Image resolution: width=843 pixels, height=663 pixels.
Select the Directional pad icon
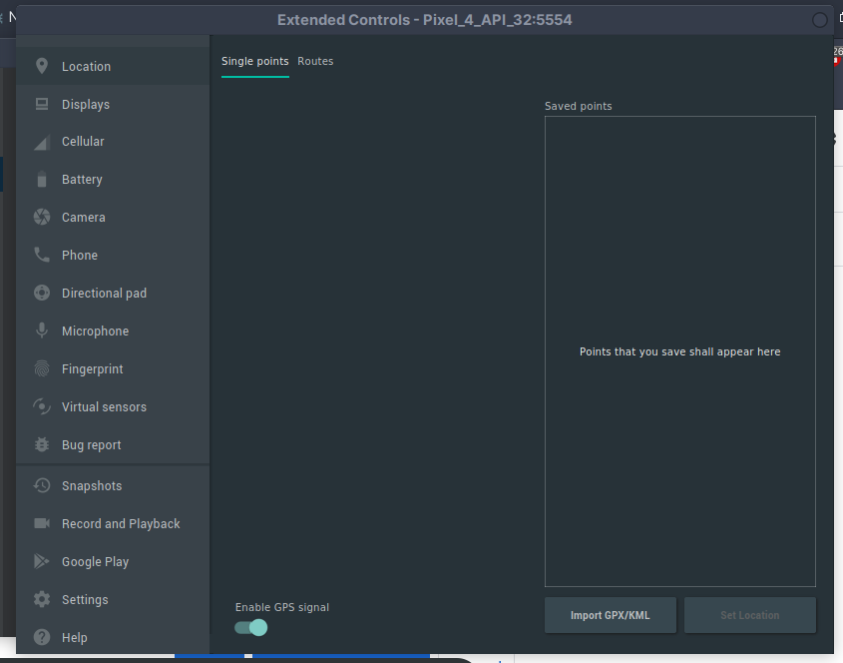[x=42, y=293]
